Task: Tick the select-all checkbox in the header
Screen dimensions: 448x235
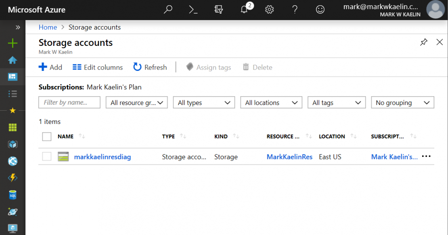Action: tap(47, 136)
